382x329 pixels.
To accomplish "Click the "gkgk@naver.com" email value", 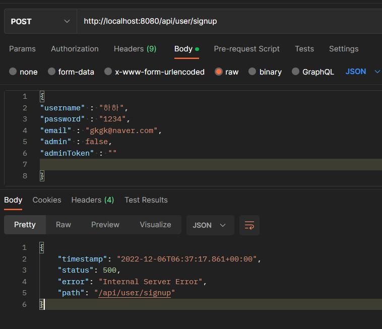I will [121, 131].
